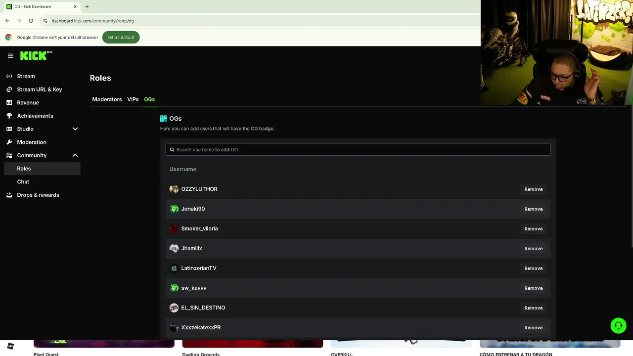Click Jonaki90's green avatar
Viewport: 633px width, 356px height.
point(174,209)
